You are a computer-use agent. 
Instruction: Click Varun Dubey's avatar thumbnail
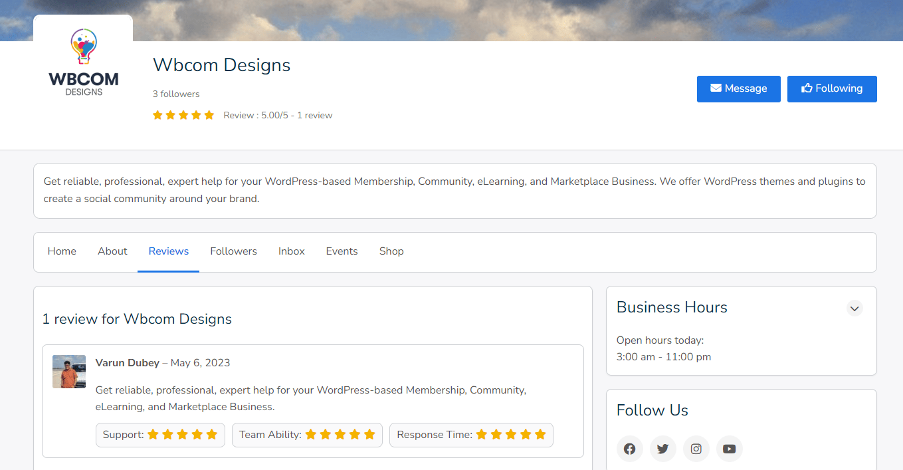(x=69, y=372)
